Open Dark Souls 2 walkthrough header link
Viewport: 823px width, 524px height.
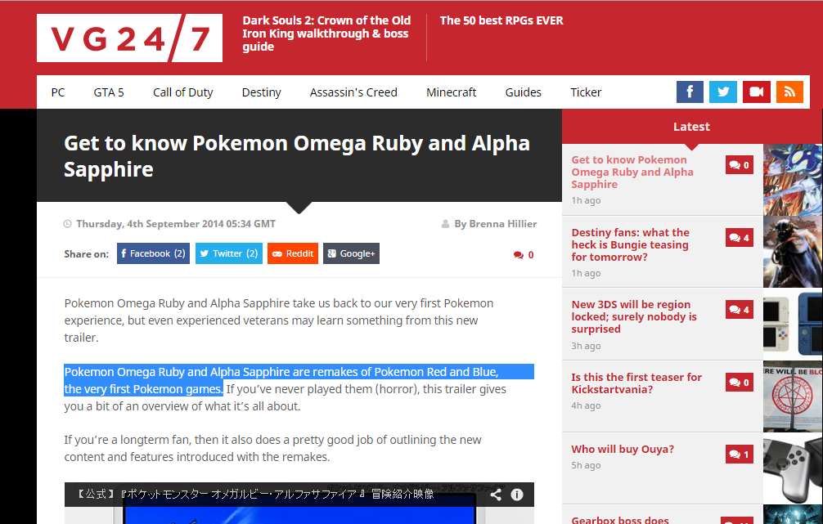coord(326,34)
